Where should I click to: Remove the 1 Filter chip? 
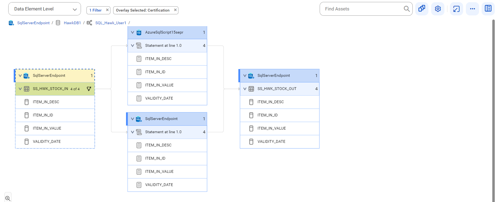tap(107, 10)
